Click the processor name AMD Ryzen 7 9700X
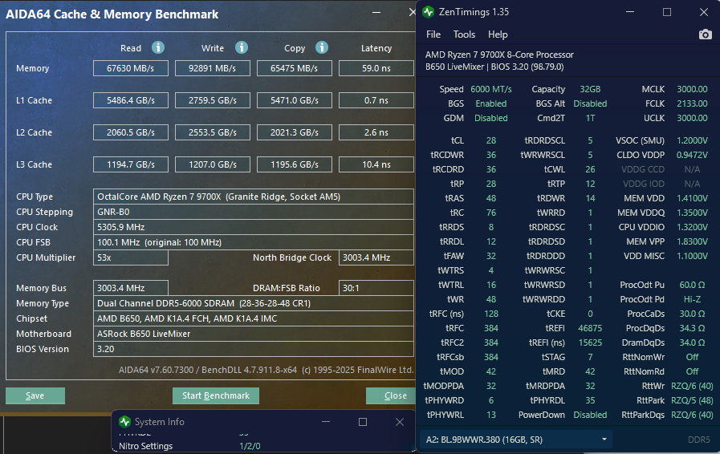 pyautogui.click(x=499, y=55)
